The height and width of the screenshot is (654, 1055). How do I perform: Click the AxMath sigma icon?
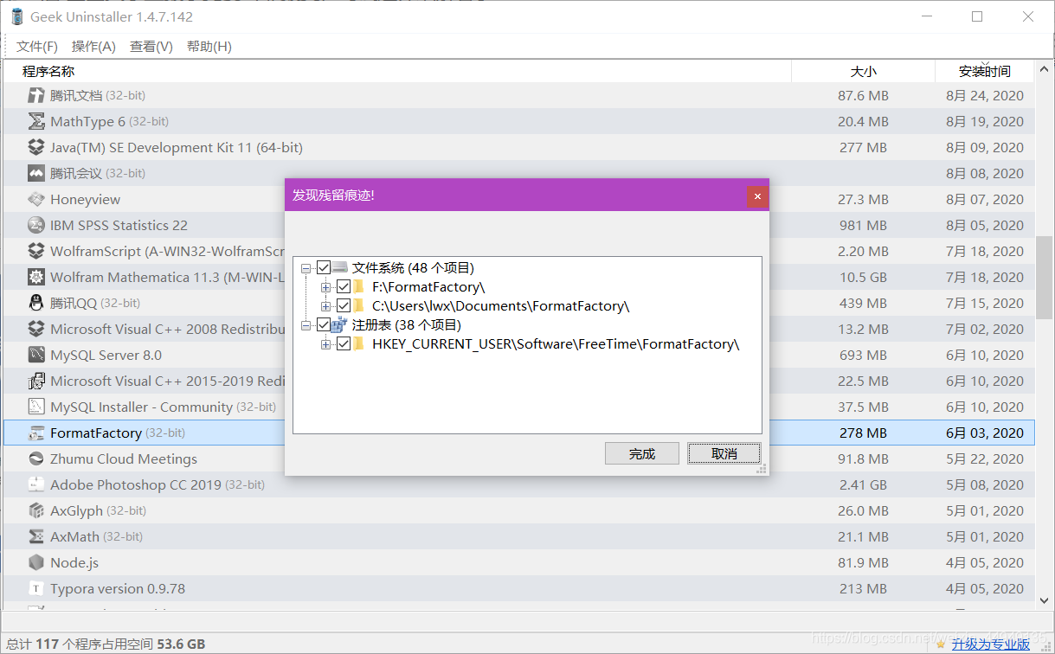(35, 536)
